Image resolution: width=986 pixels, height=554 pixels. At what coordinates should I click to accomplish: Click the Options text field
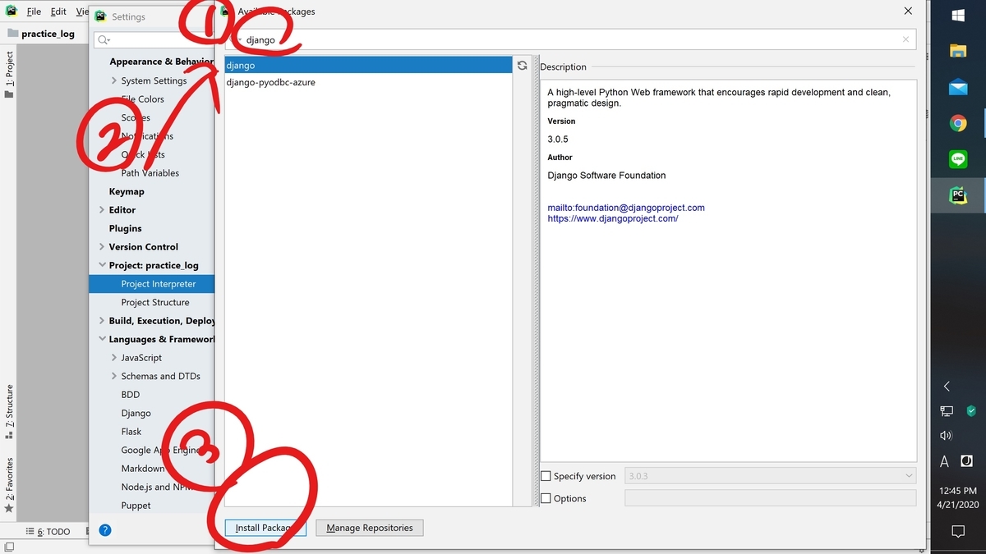pos(770,498)
